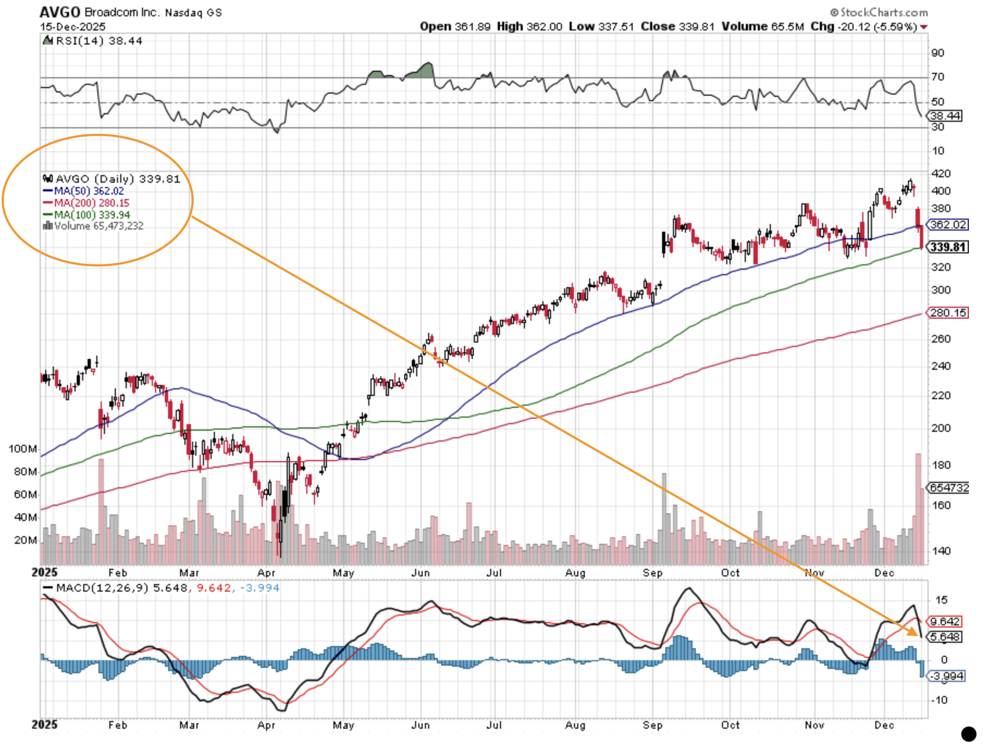Image resolution: width=989 pixels, height=745 pixels.
Task: Click the red down triangle after Chg value
Action: click(924, 27)
